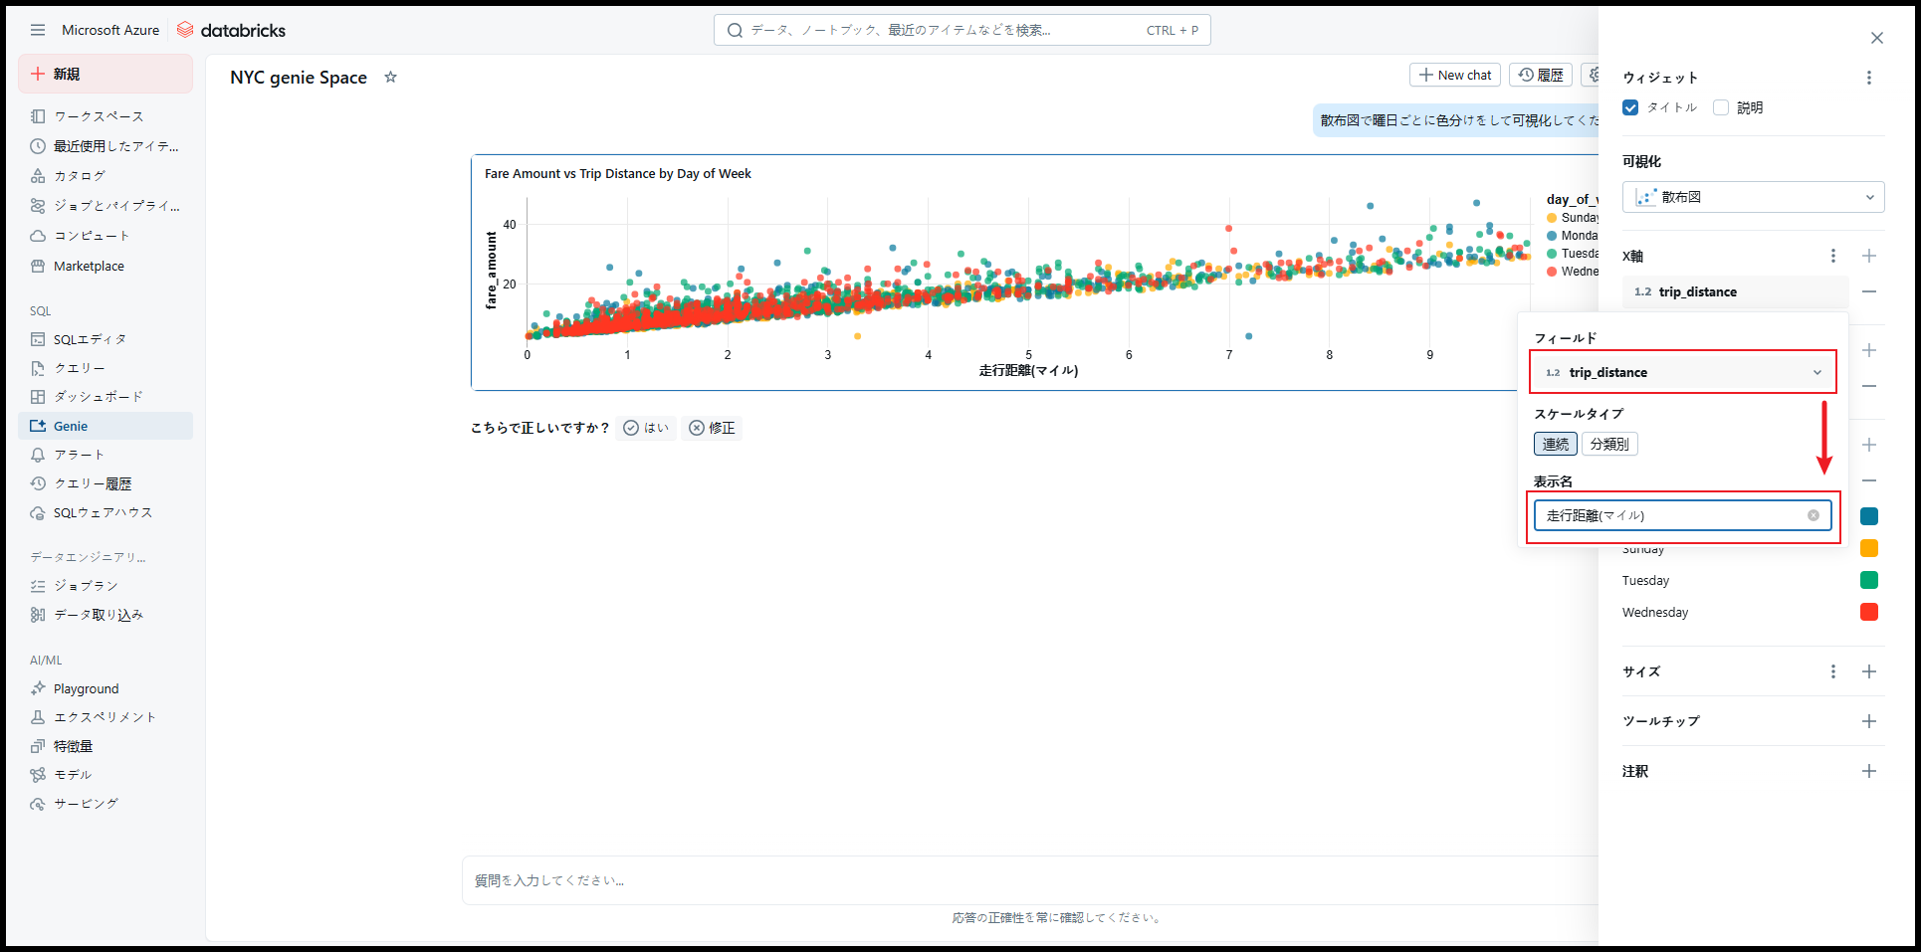Viewport: 1921px width, 952px height.
Task: Open SQLエディタ in the sidebar
Action: coord(90,339)
